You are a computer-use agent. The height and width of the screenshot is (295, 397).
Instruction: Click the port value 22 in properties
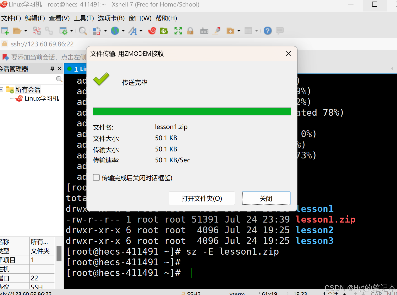click(x=34, y=278)
